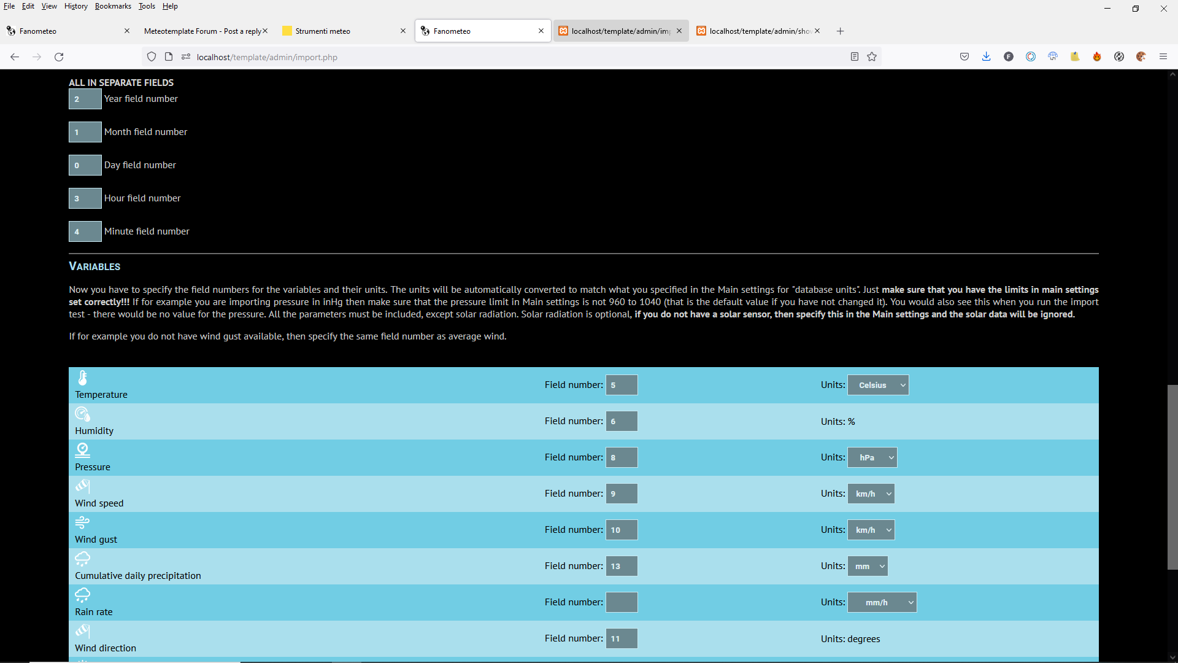
Task: Go back with the back arrow
Action: (x=15, y=57)
